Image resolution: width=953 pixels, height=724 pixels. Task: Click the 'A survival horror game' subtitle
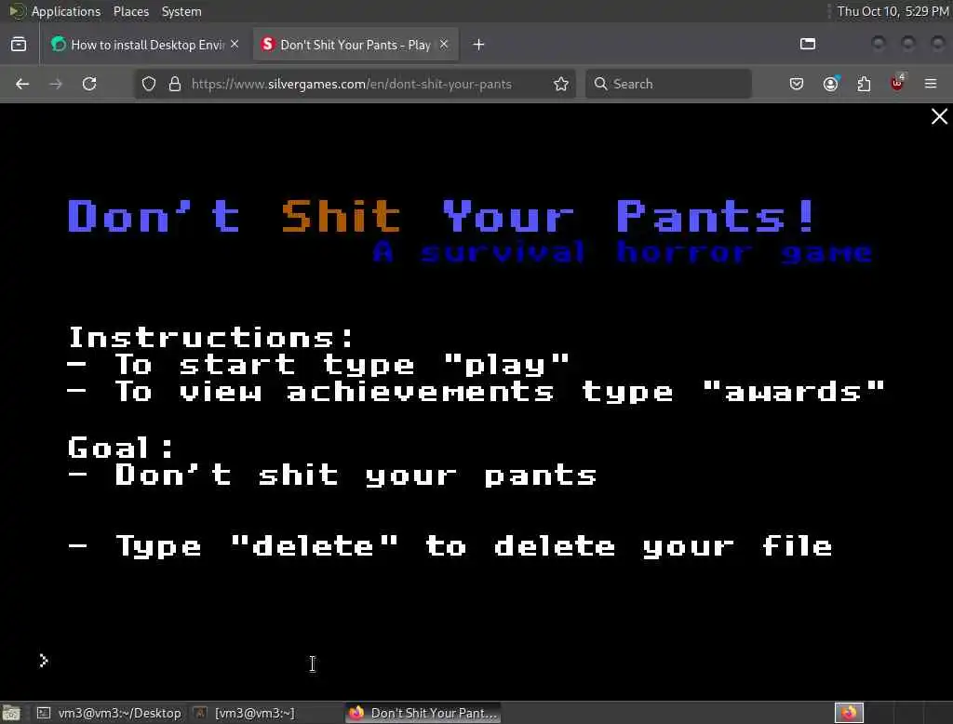point(623,252)
